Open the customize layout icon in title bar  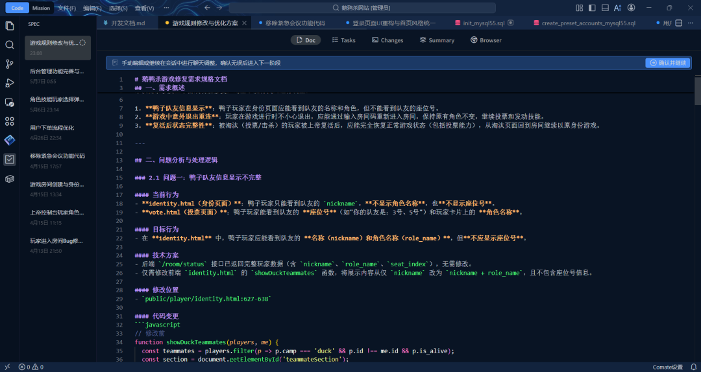[580, 8]
